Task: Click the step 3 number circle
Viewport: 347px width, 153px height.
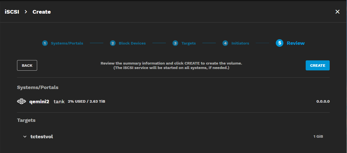Action: click(x=175, y=43)
